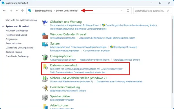Viewport: 174px width, 109px height.
Task: Click the shield icon beside Remotezugriff zulassen
Action: [x=111, y=47]
